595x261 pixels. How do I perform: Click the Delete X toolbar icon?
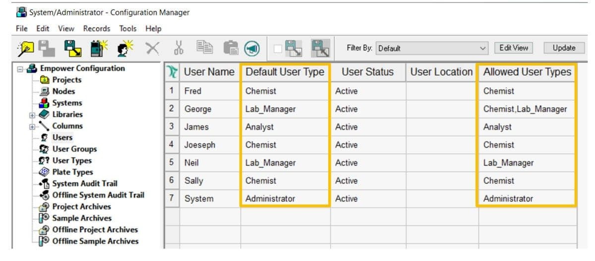tap(152, 48)
